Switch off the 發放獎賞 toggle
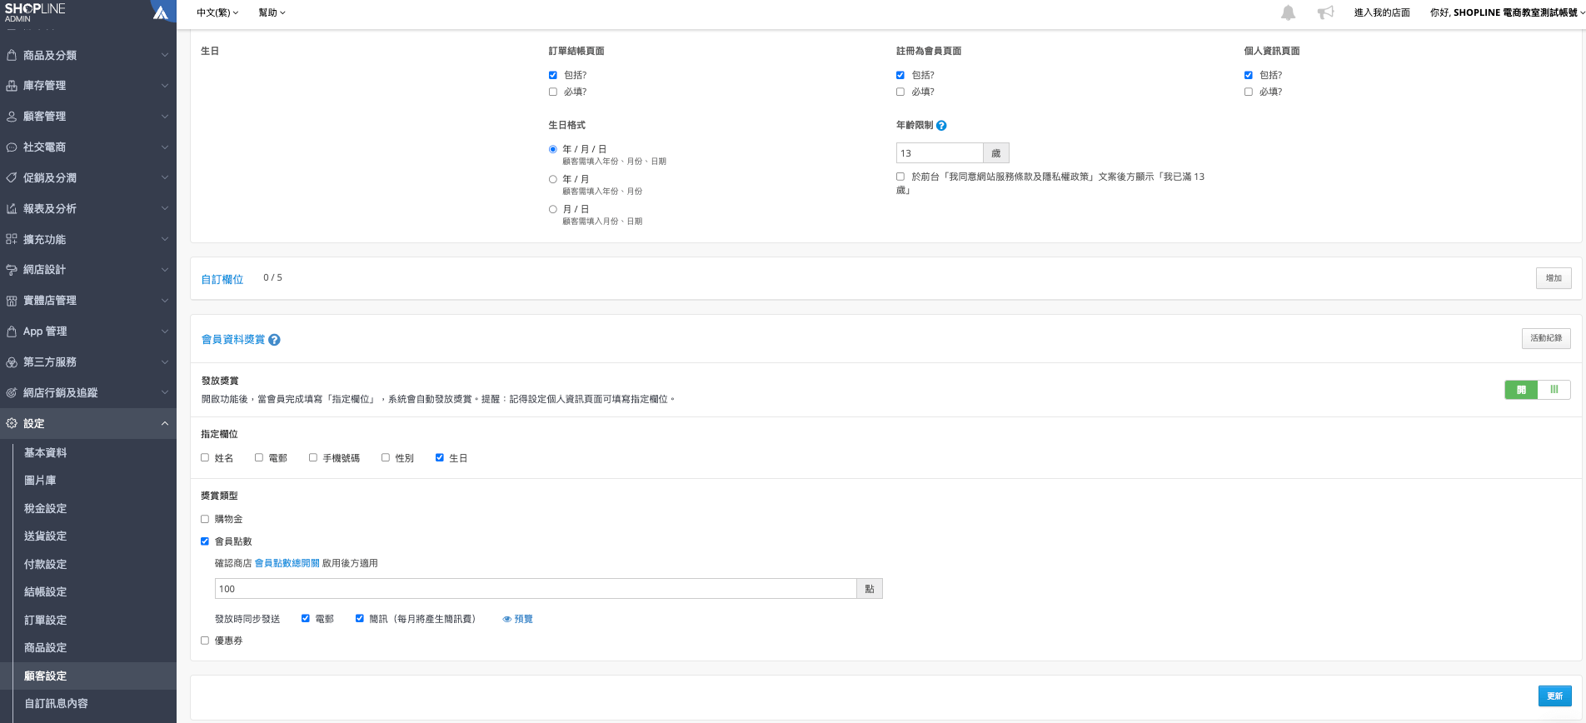Viewport: 1586px width, 723px height. point(1538,390)
